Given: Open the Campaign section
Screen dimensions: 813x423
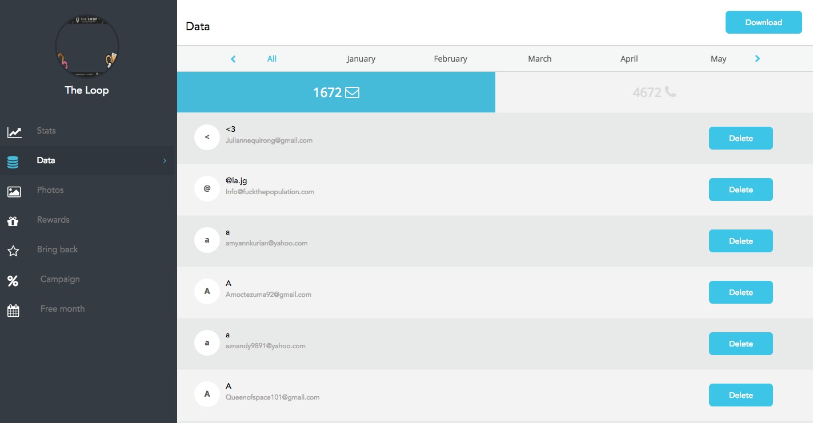Looking at the screenshot, I should tap(87, 279).
